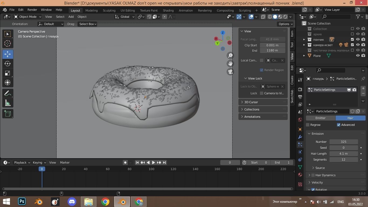Viewport: 368px width, 207px height.
Task: Switch to material preview shading
Action: pos(280,17)
